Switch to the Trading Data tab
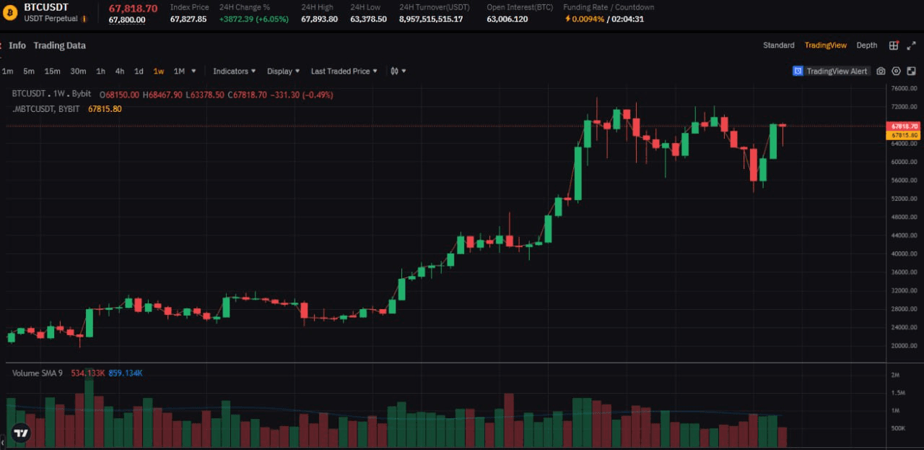This screenshot has height=450, width=924. (59, 46)
